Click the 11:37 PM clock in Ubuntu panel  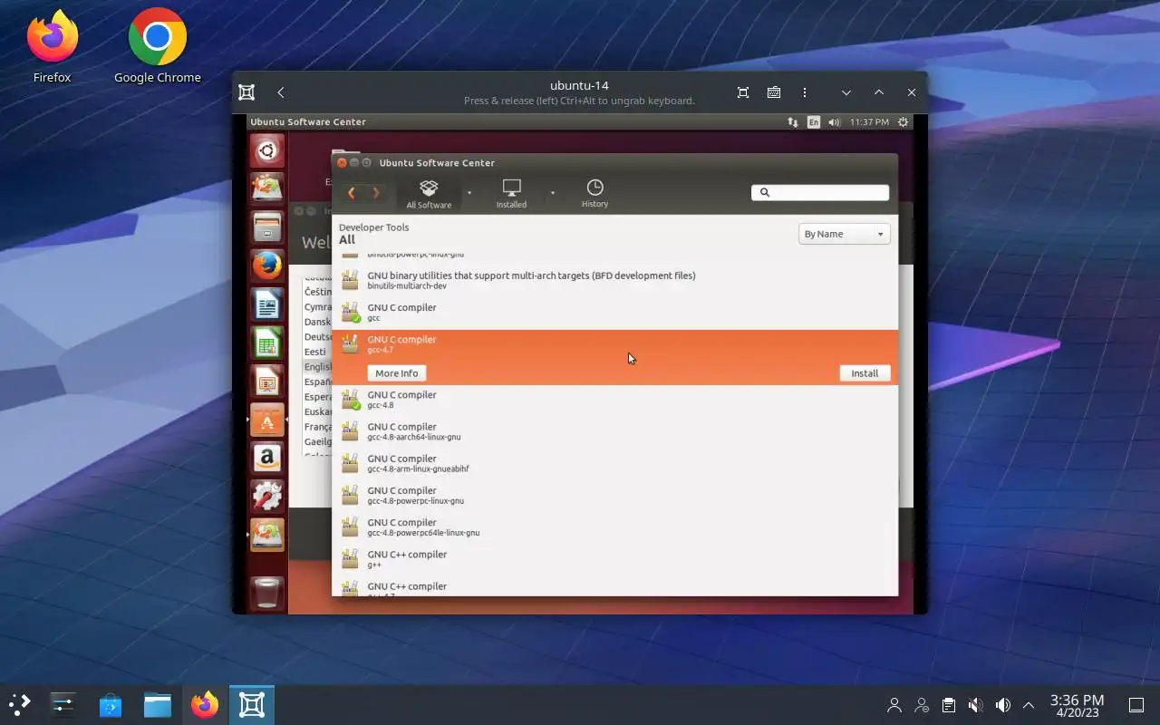[x=869, y=121]
